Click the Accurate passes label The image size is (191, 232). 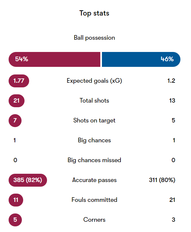point(94,180)
